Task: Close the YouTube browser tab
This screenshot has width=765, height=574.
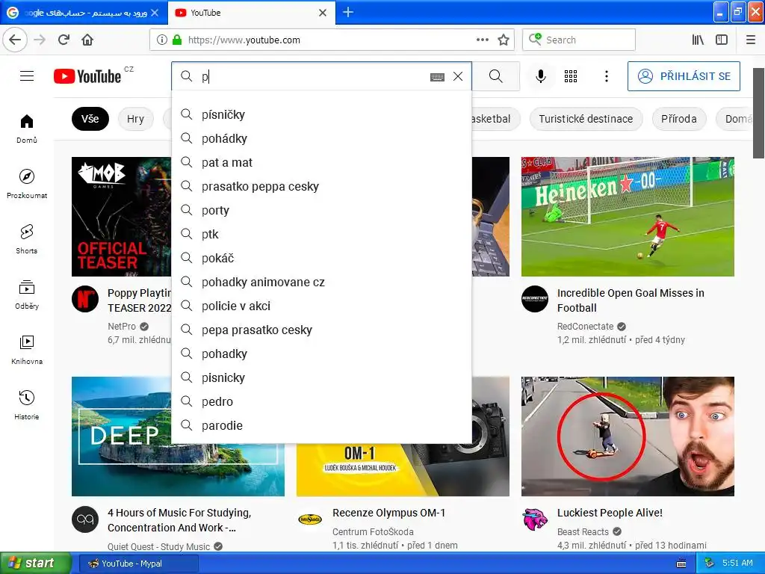Action: [323, 13]
